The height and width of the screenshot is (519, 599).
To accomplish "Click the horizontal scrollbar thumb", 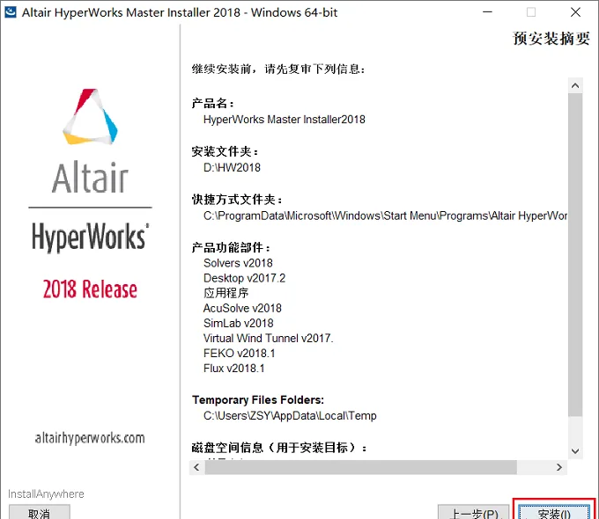I will 360,467.
